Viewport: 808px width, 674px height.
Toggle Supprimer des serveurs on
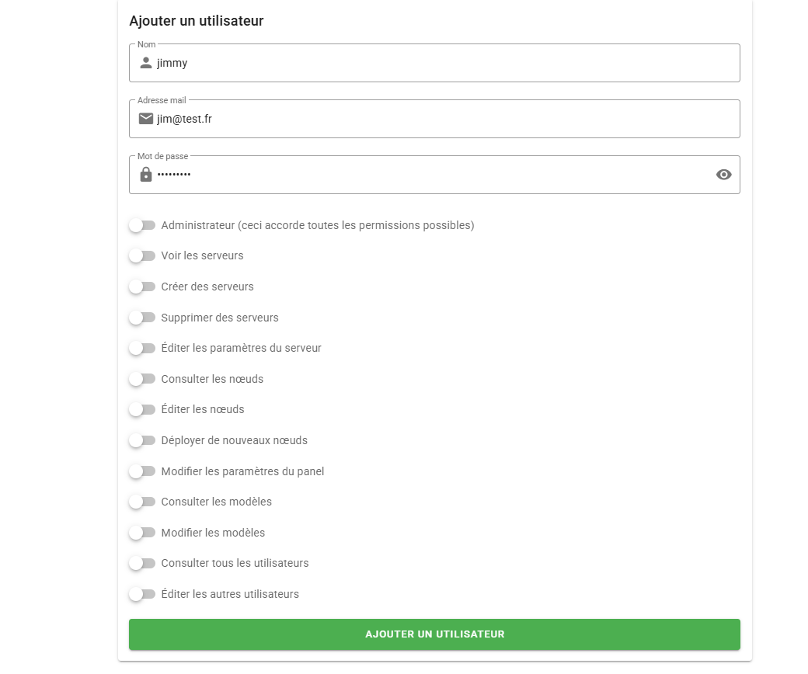[142, 318]
